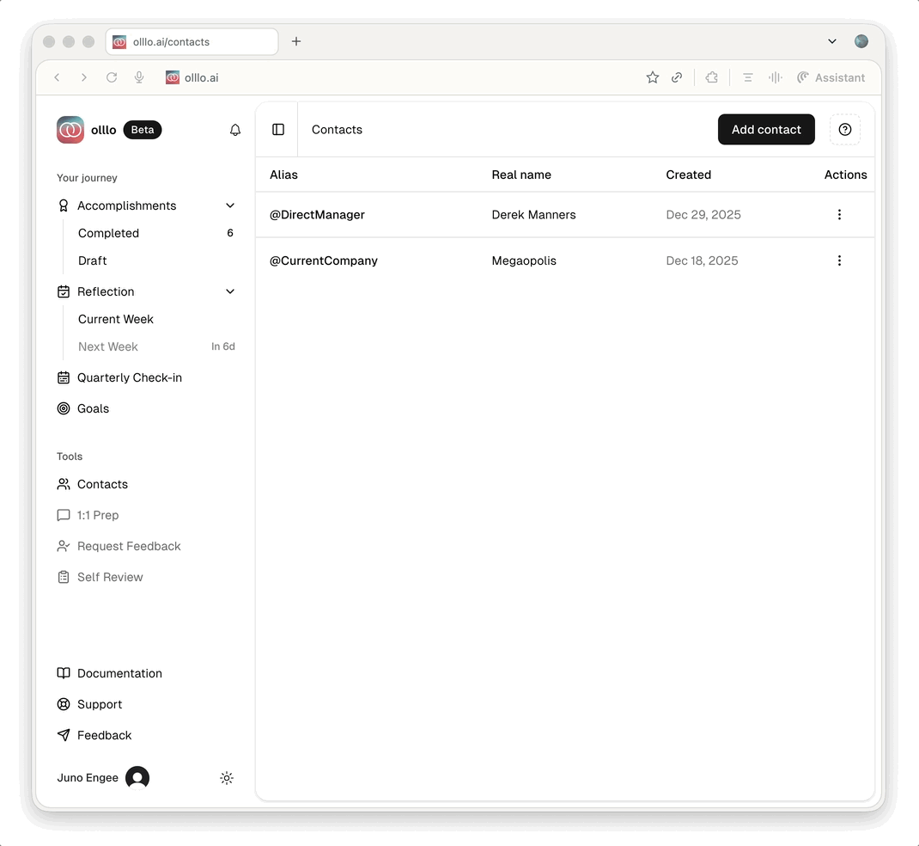Reload the page with the refresh icon
This screenshot has width=919, height=846.
tap(112, 77)
